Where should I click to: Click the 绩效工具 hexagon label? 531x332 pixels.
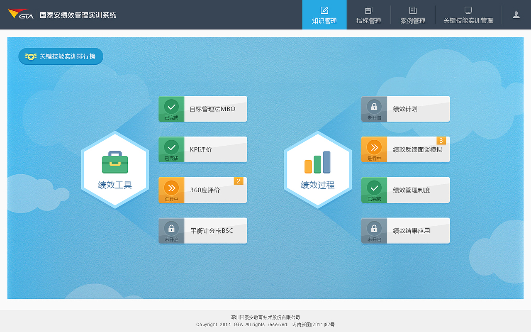(115, 185)
